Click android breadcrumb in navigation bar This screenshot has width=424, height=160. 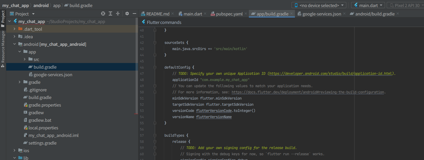pyautogui.click(x=41, y=5)
